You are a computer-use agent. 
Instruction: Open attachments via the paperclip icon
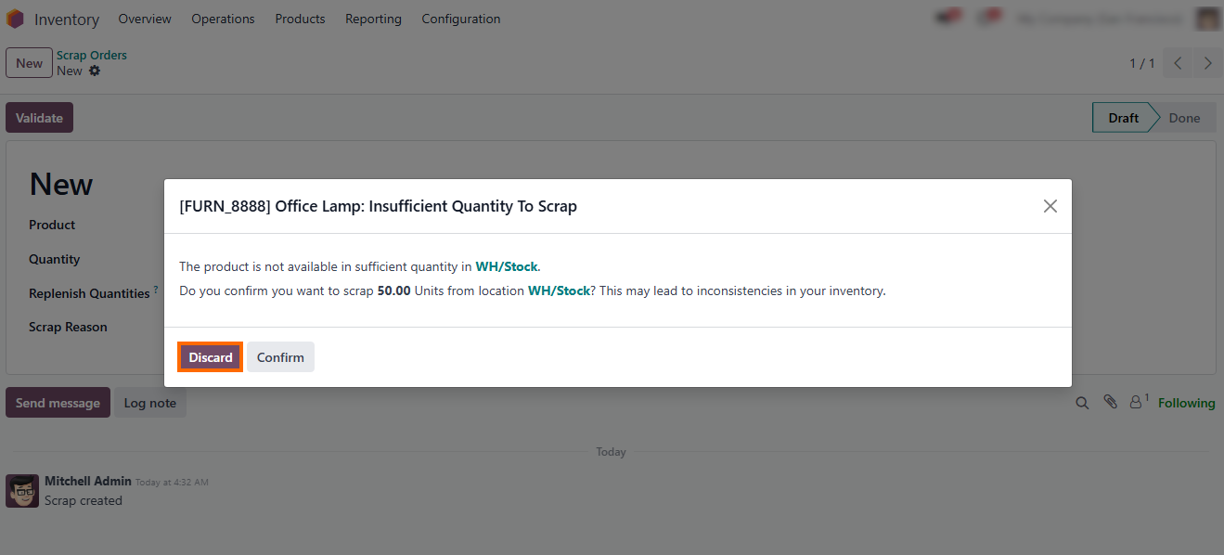click(1110, 402)
